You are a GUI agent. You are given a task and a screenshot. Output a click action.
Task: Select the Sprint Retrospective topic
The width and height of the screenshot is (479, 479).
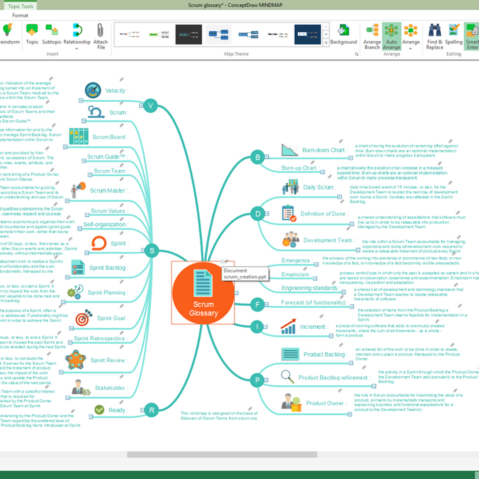(x=101, y=338)
